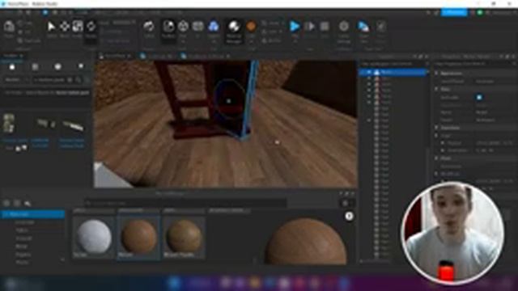The image size is (518, 291).
Task: Click the view options icon in Material Manager
Action: [346, 203]
